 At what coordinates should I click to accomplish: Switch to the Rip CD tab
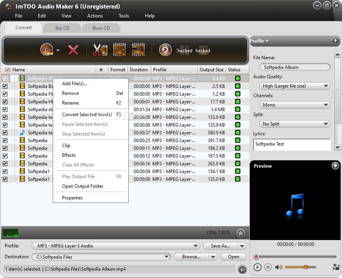click(x=62, y=28)
